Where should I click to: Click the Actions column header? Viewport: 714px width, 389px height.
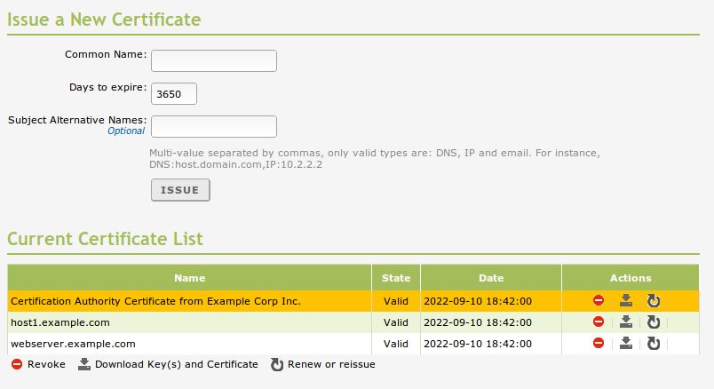(631, 278)
